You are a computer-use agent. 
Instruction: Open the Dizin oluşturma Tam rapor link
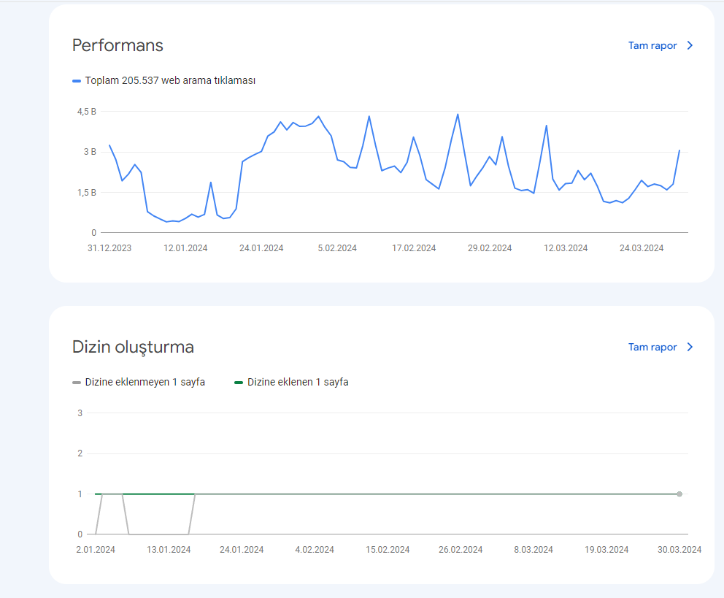(x=652, y=348)
